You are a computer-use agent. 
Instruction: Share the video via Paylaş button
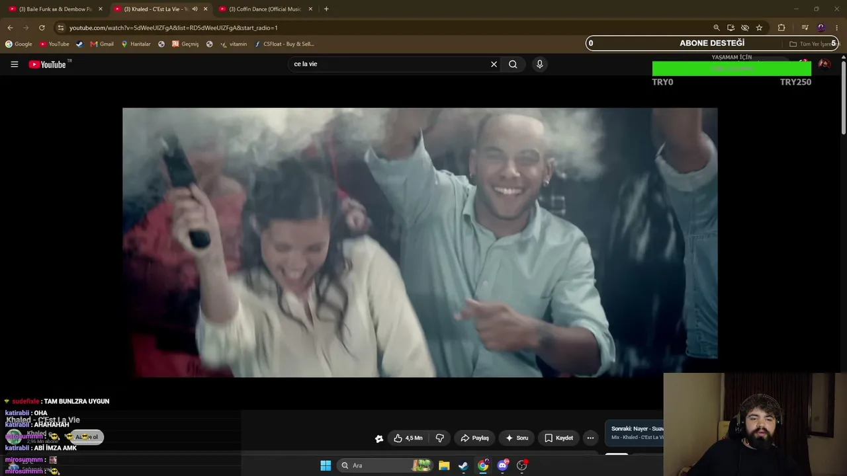click(474, 438)
